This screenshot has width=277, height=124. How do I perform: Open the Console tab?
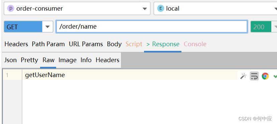point(195,44)
